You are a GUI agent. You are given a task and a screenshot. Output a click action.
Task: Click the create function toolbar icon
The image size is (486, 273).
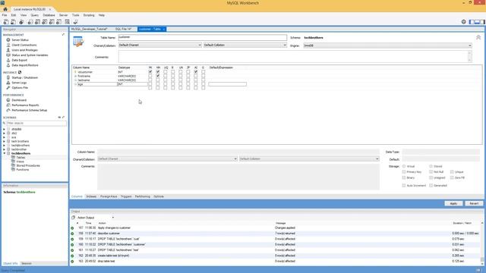point(59,22)
